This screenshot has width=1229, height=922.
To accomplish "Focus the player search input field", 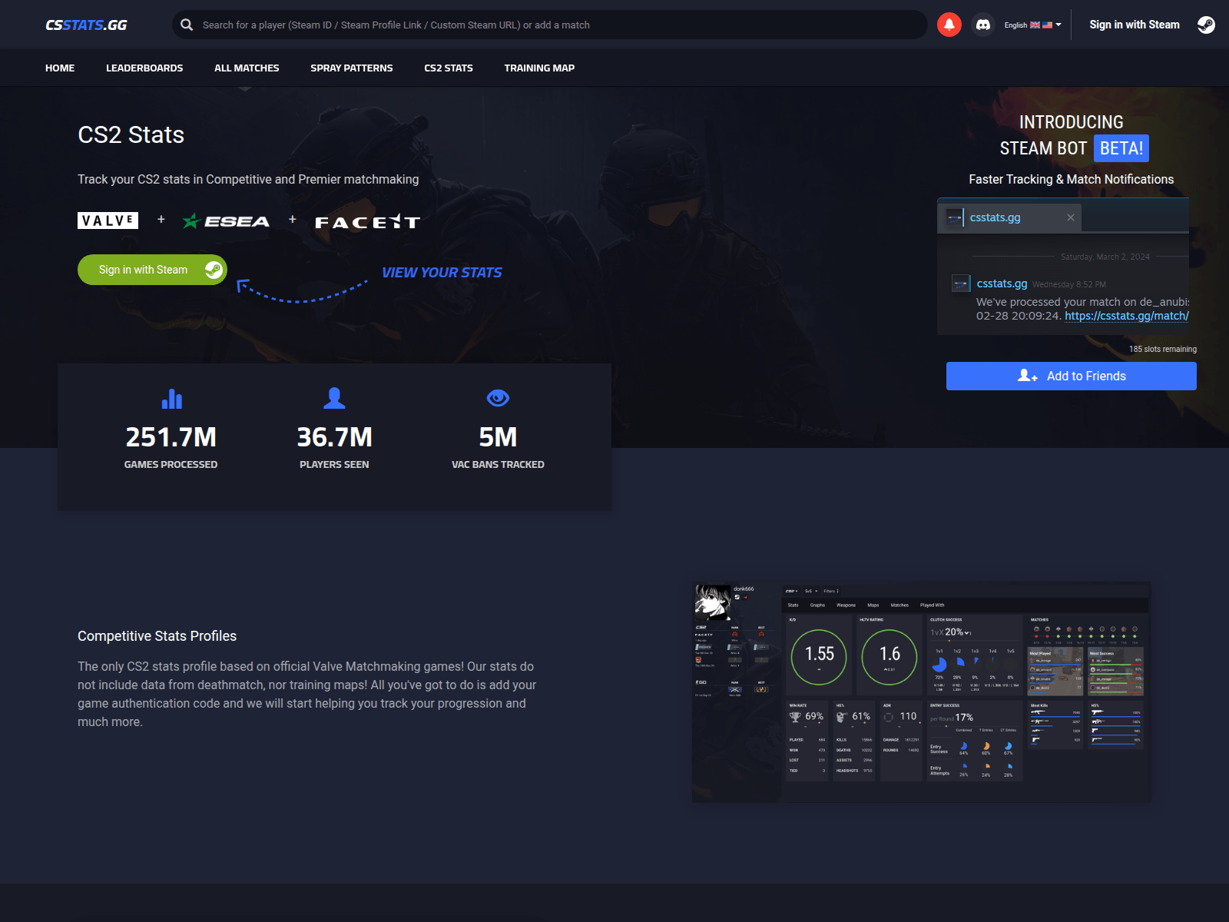I will tap(550, 25).
